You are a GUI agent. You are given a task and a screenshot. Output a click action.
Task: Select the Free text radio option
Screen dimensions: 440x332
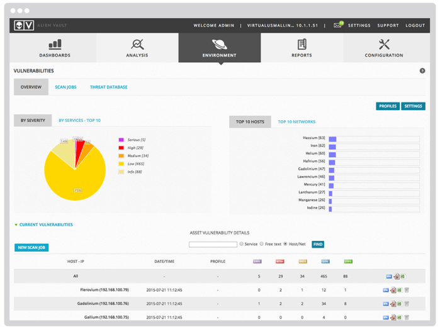(261, 244)
